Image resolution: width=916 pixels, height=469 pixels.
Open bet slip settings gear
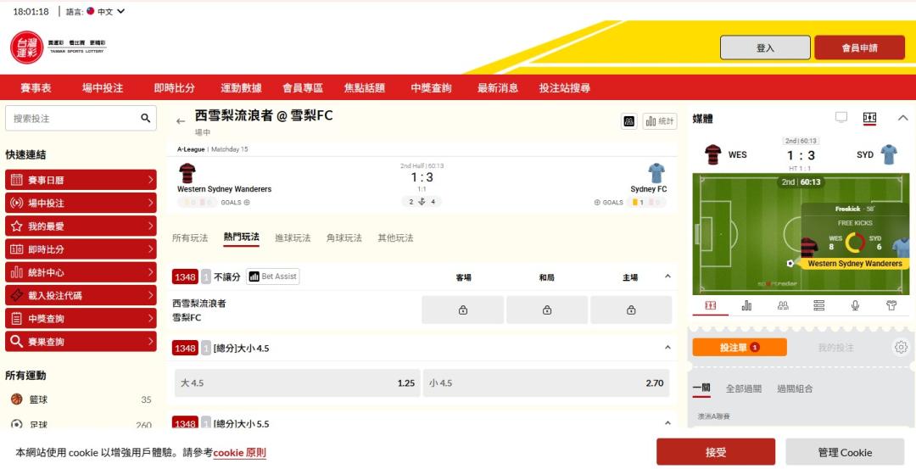tap(901, 348)
